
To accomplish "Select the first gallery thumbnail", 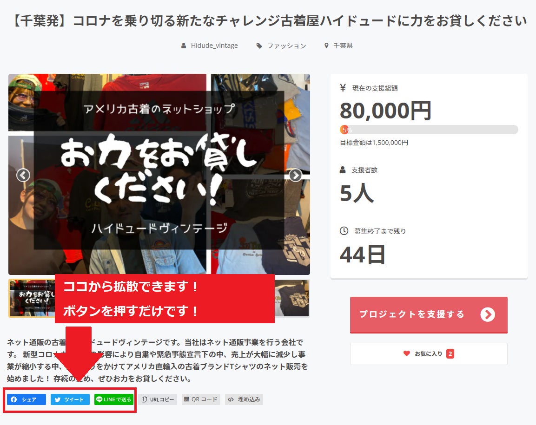I will 32,298.
